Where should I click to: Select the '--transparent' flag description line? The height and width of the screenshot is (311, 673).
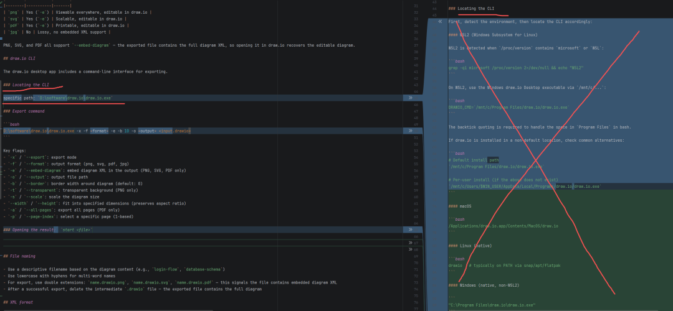pyautogui.click(x=70, y=190)
